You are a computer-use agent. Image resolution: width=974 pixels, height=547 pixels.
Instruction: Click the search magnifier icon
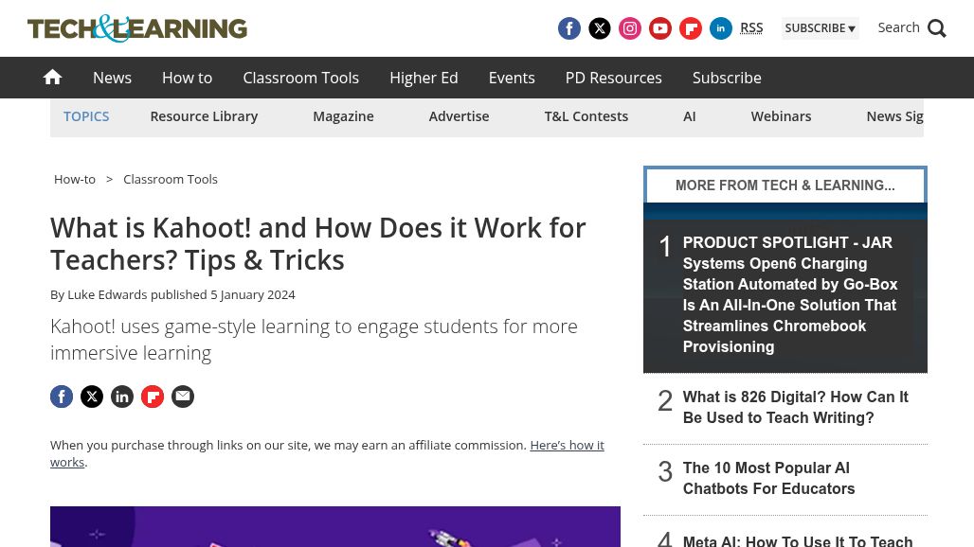point(937,28)
